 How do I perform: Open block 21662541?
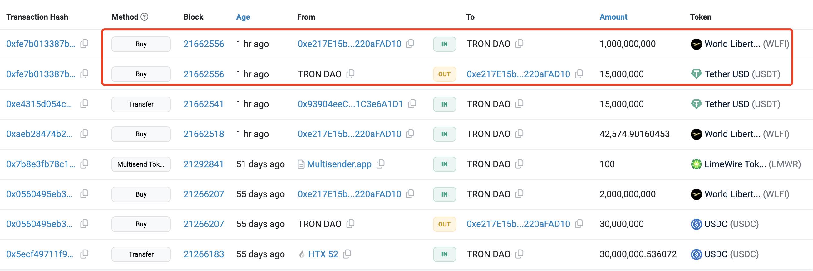tap(204, 104)
